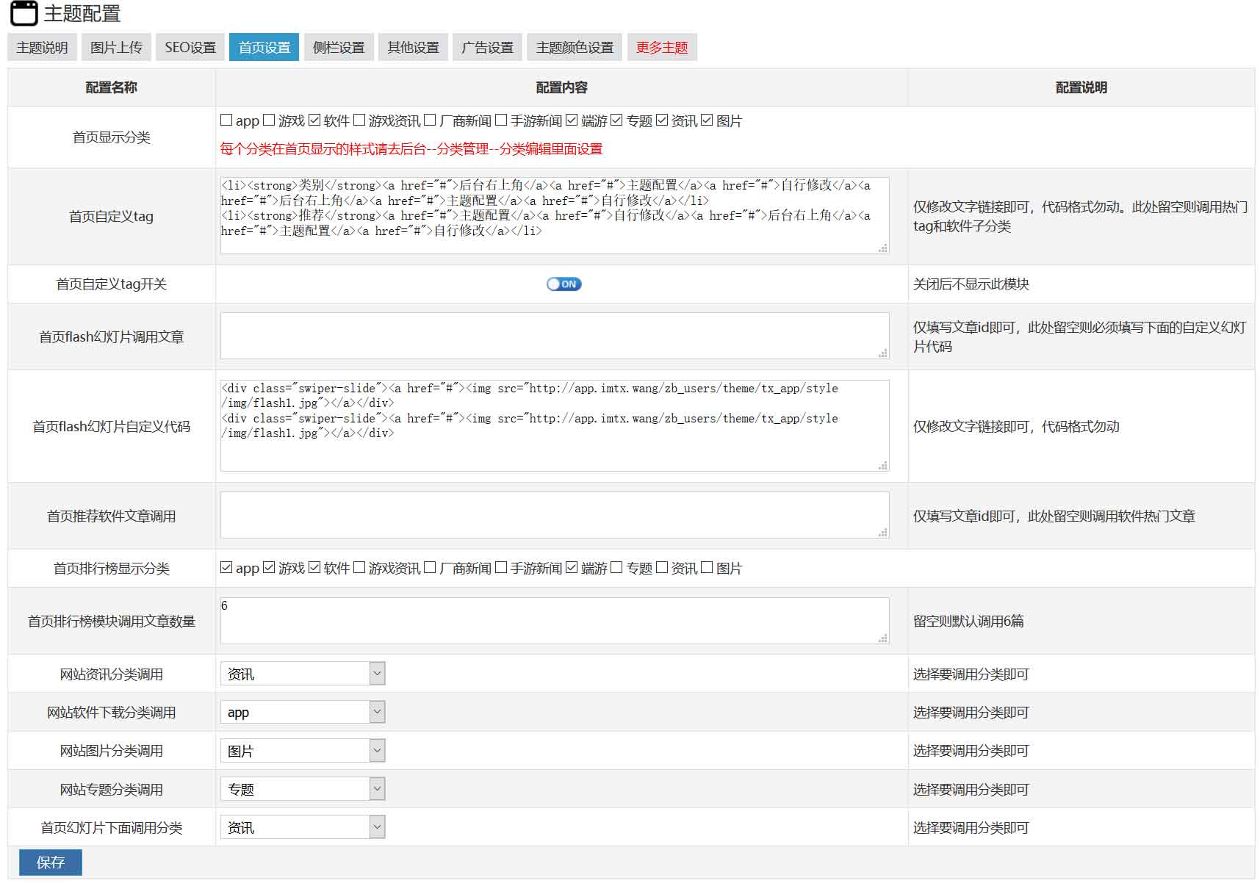
Task: Open the 图片上传 tab
Action: click(x=116, y=47)
